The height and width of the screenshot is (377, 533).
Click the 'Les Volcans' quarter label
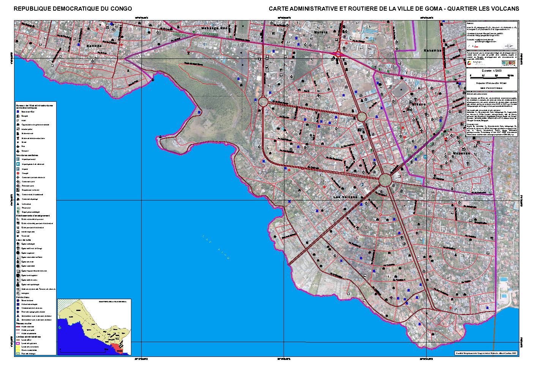click(345, 197)
